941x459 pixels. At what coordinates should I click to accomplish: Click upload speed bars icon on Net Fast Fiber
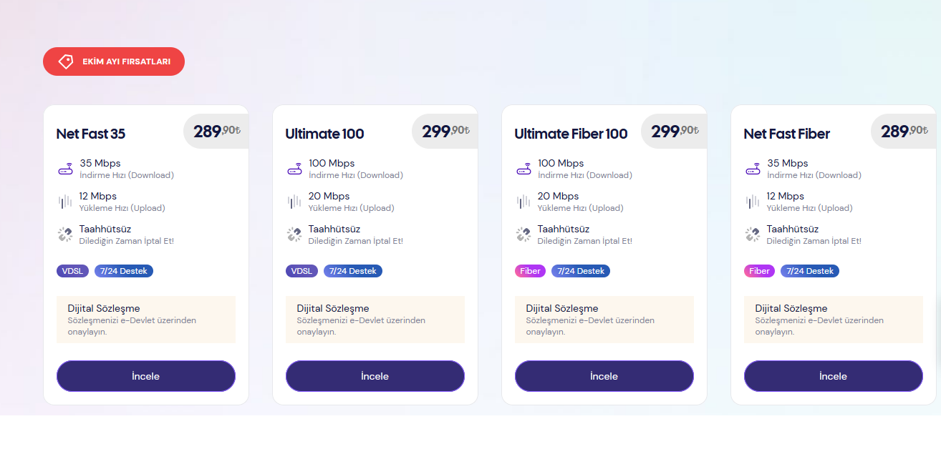click(753, 202)
